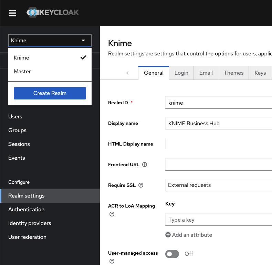Click the Create Realm button

click(50, 93)
